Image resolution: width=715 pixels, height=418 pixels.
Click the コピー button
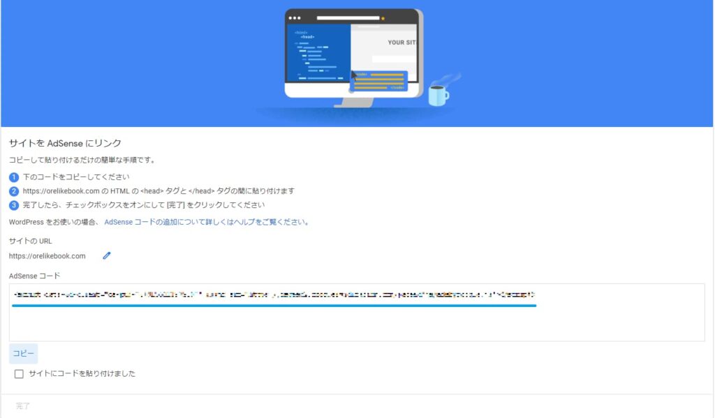pyautogui.click(x=23, y=353)
